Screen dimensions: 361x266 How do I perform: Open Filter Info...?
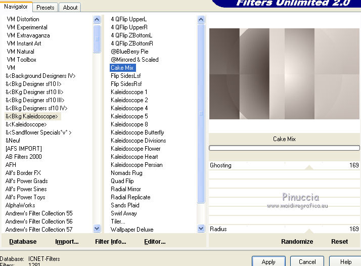pos(111,242)
